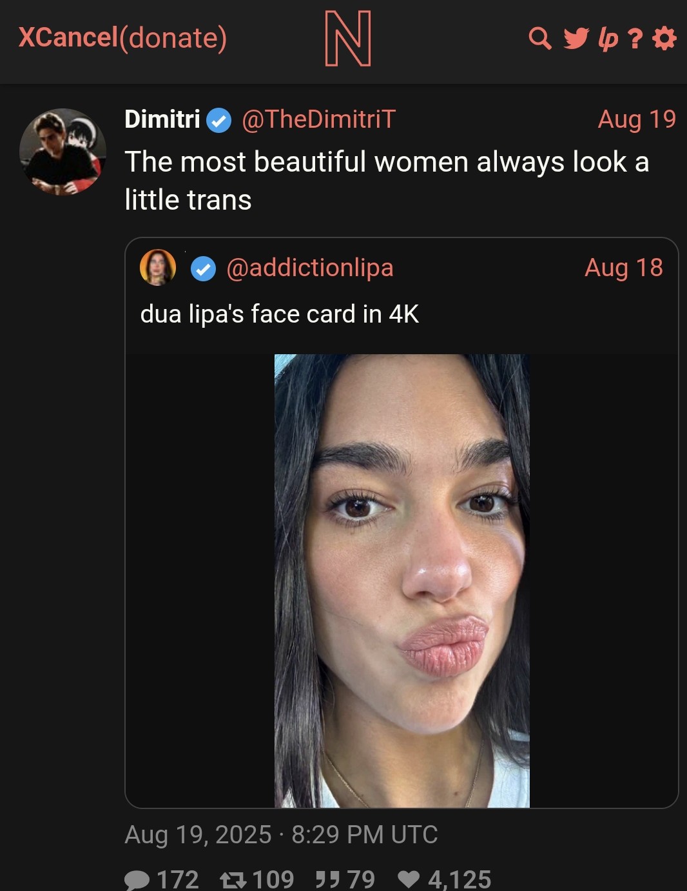Click the quote marks icon

pos(327,879)
